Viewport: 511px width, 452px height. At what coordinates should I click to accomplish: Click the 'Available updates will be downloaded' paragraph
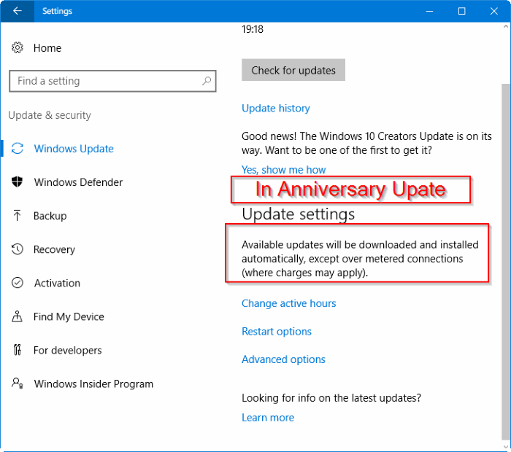(360, 259)
